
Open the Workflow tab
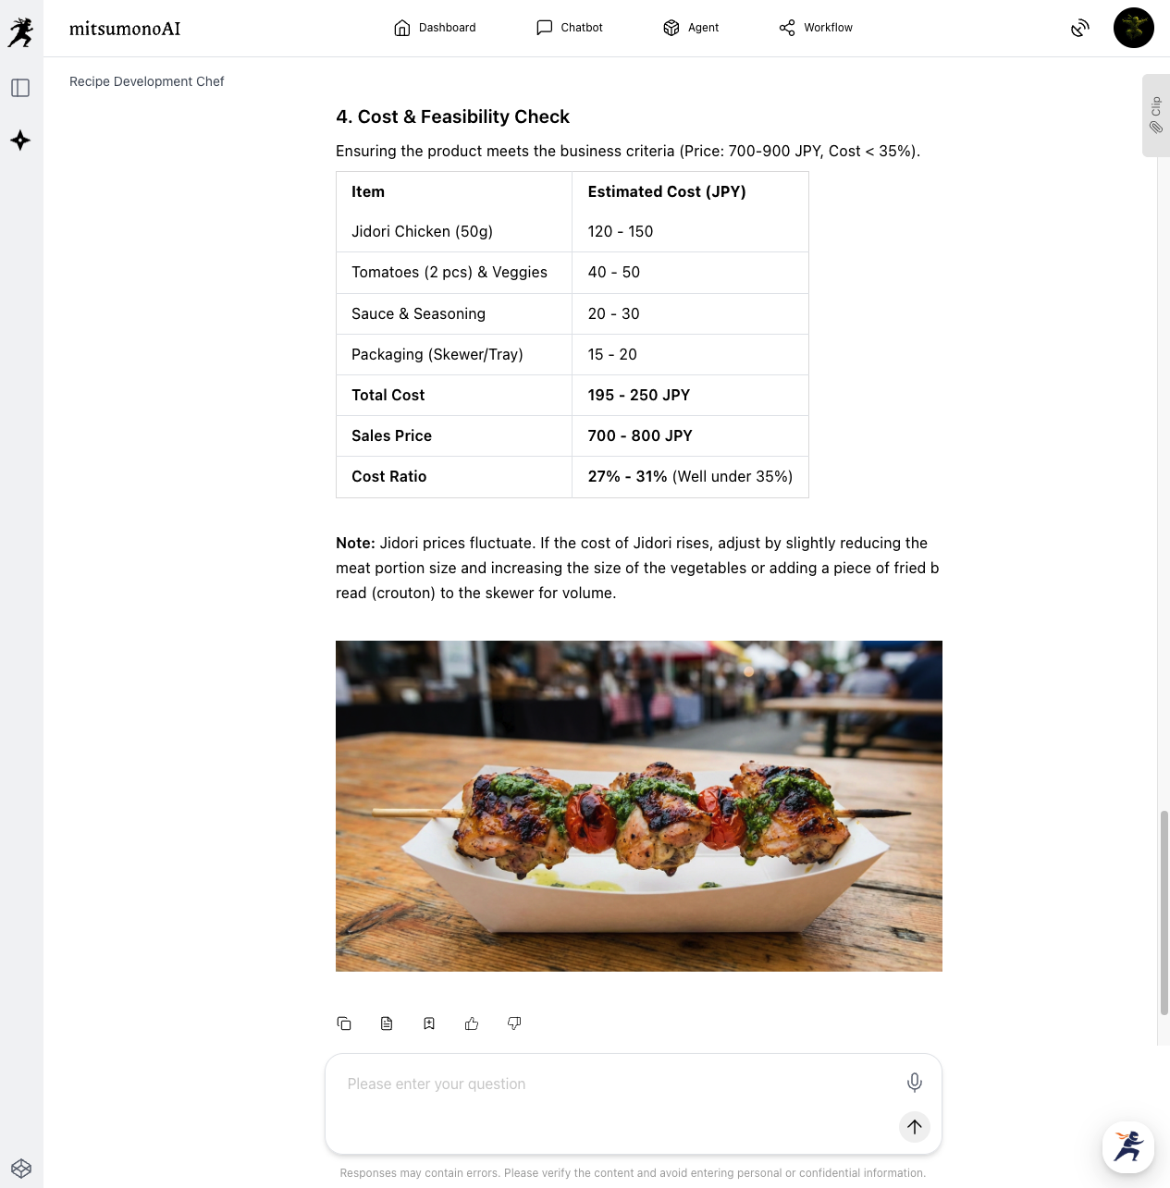coord(816,28)
